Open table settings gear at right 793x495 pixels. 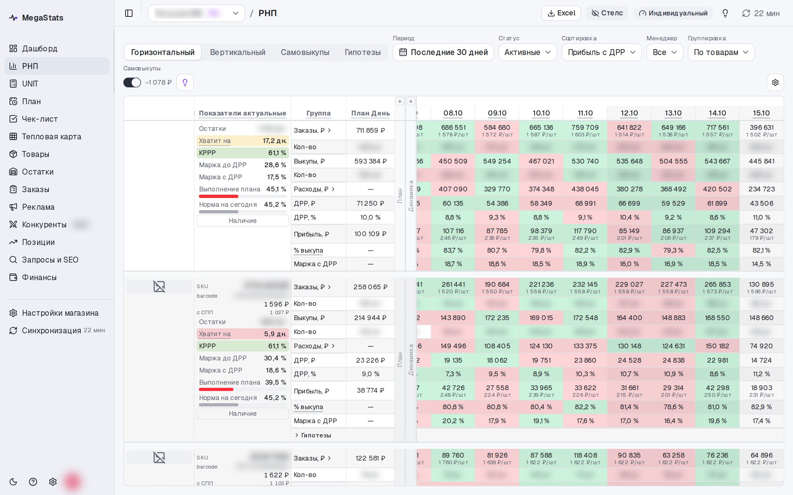775,82
